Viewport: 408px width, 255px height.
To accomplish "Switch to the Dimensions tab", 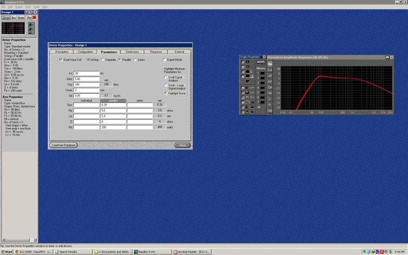I will [132, 52].
